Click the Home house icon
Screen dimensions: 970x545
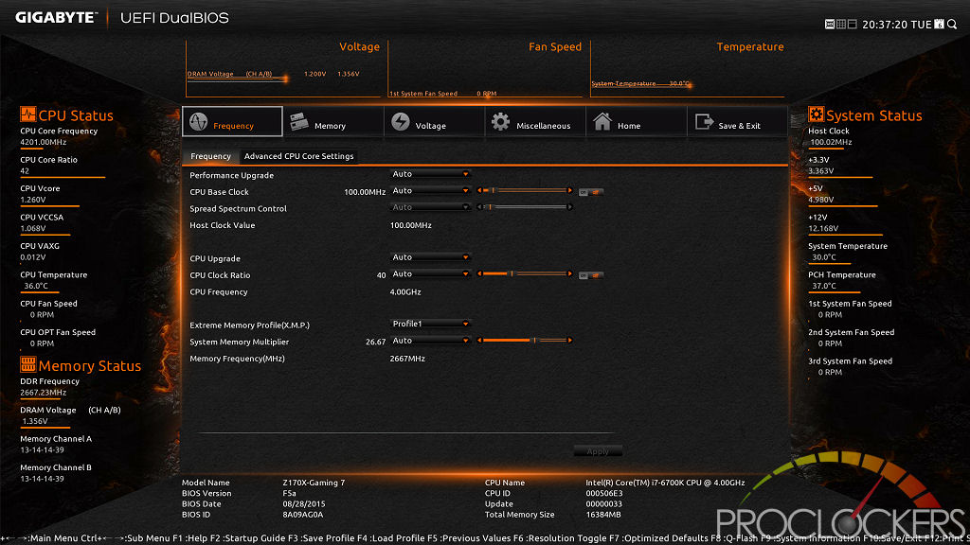pos(602,121)
